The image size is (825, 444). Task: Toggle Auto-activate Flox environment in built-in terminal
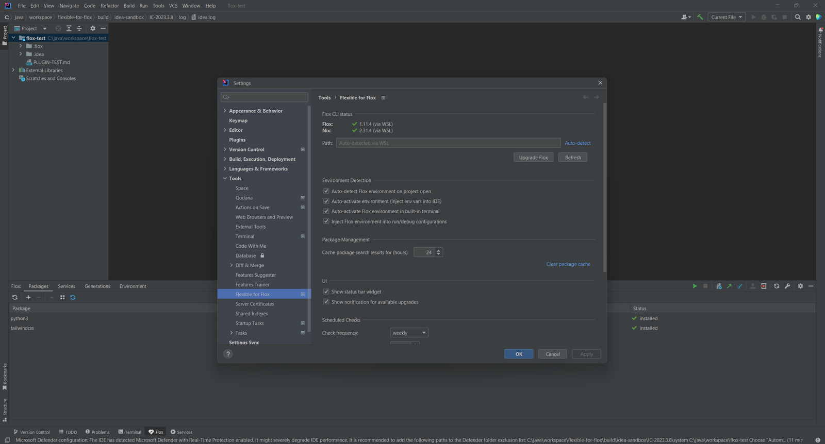coord(326,211)
